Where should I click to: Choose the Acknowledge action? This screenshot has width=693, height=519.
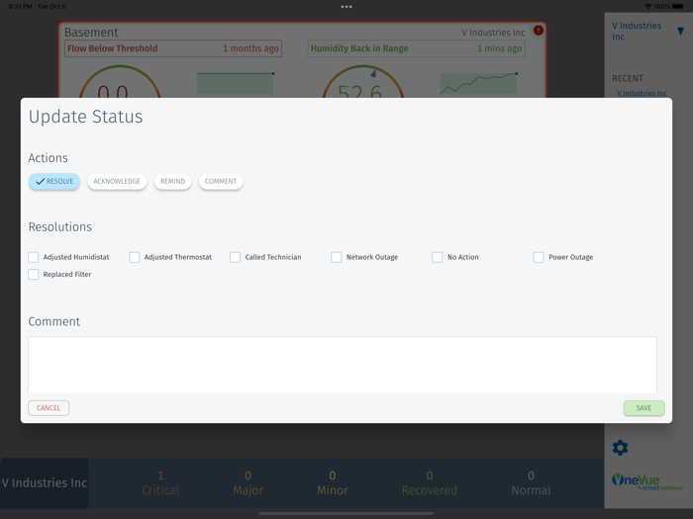coord(117,181)
